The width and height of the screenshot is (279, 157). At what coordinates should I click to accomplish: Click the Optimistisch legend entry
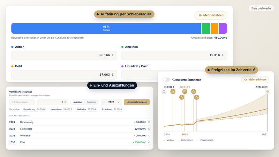[x=185, y=140]
